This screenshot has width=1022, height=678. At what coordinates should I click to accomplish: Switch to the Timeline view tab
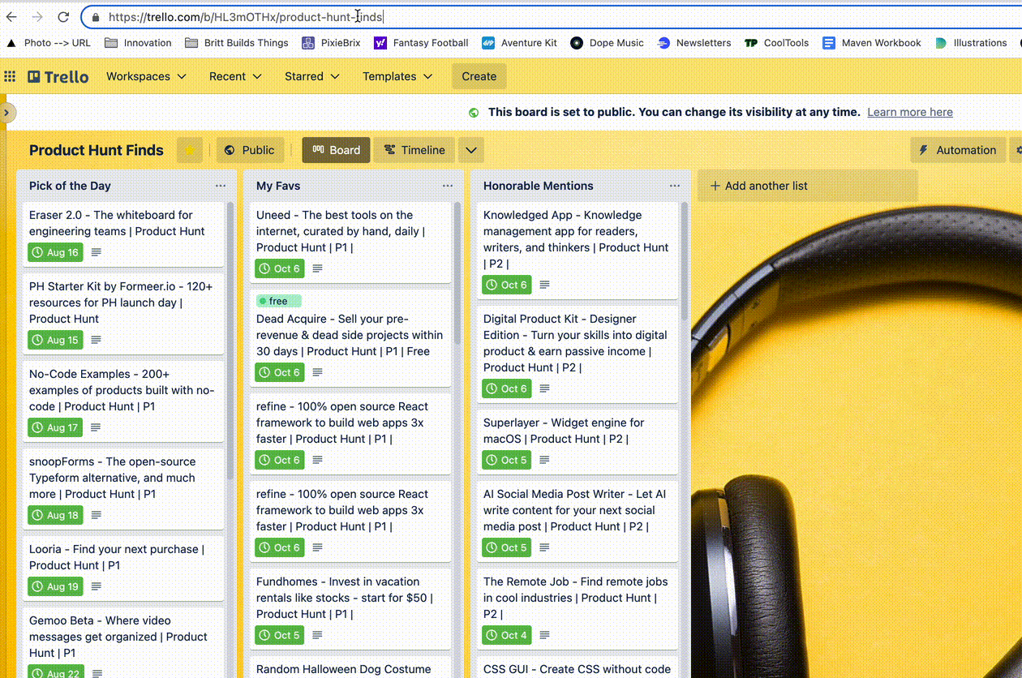click(414, 150)
